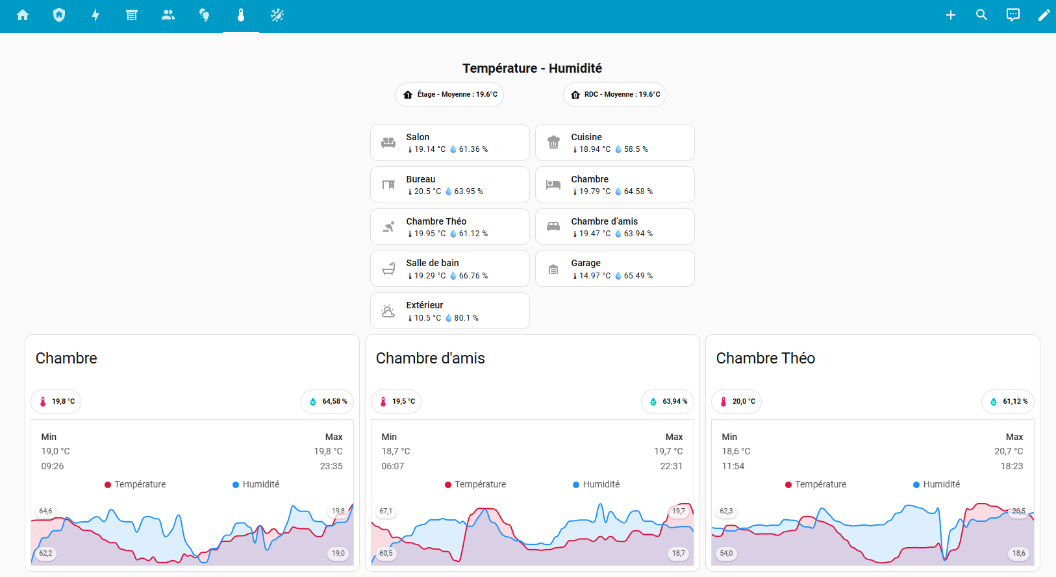Open the people presence view
The width and height of the screenshot is (1056, 577).
click(168, 15)
